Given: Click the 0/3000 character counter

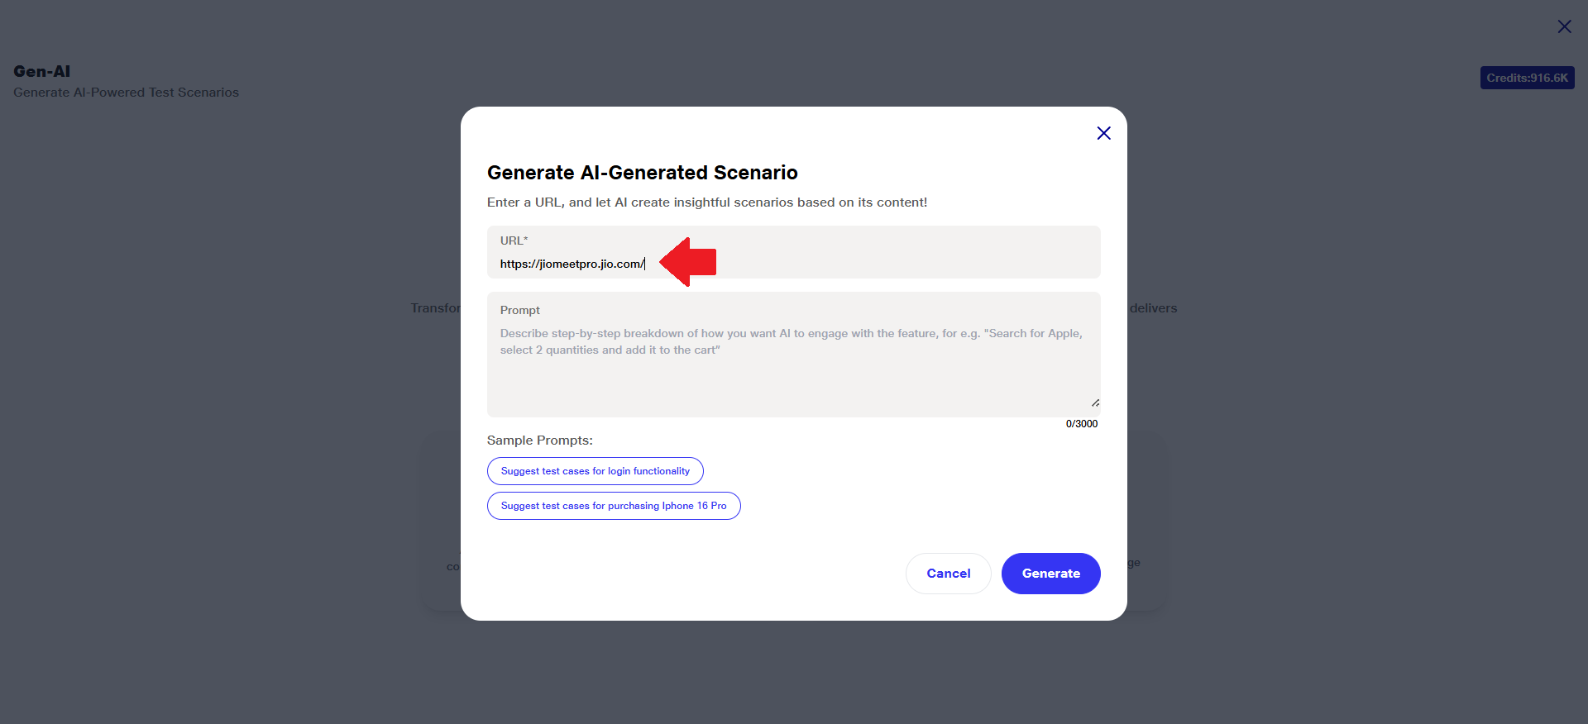Looking at the screenshot, I should click(x=1081, y=424).
